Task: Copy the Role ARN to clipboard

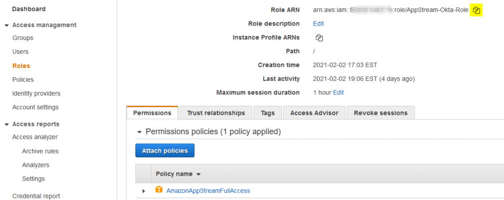Action: click(476, 10)
